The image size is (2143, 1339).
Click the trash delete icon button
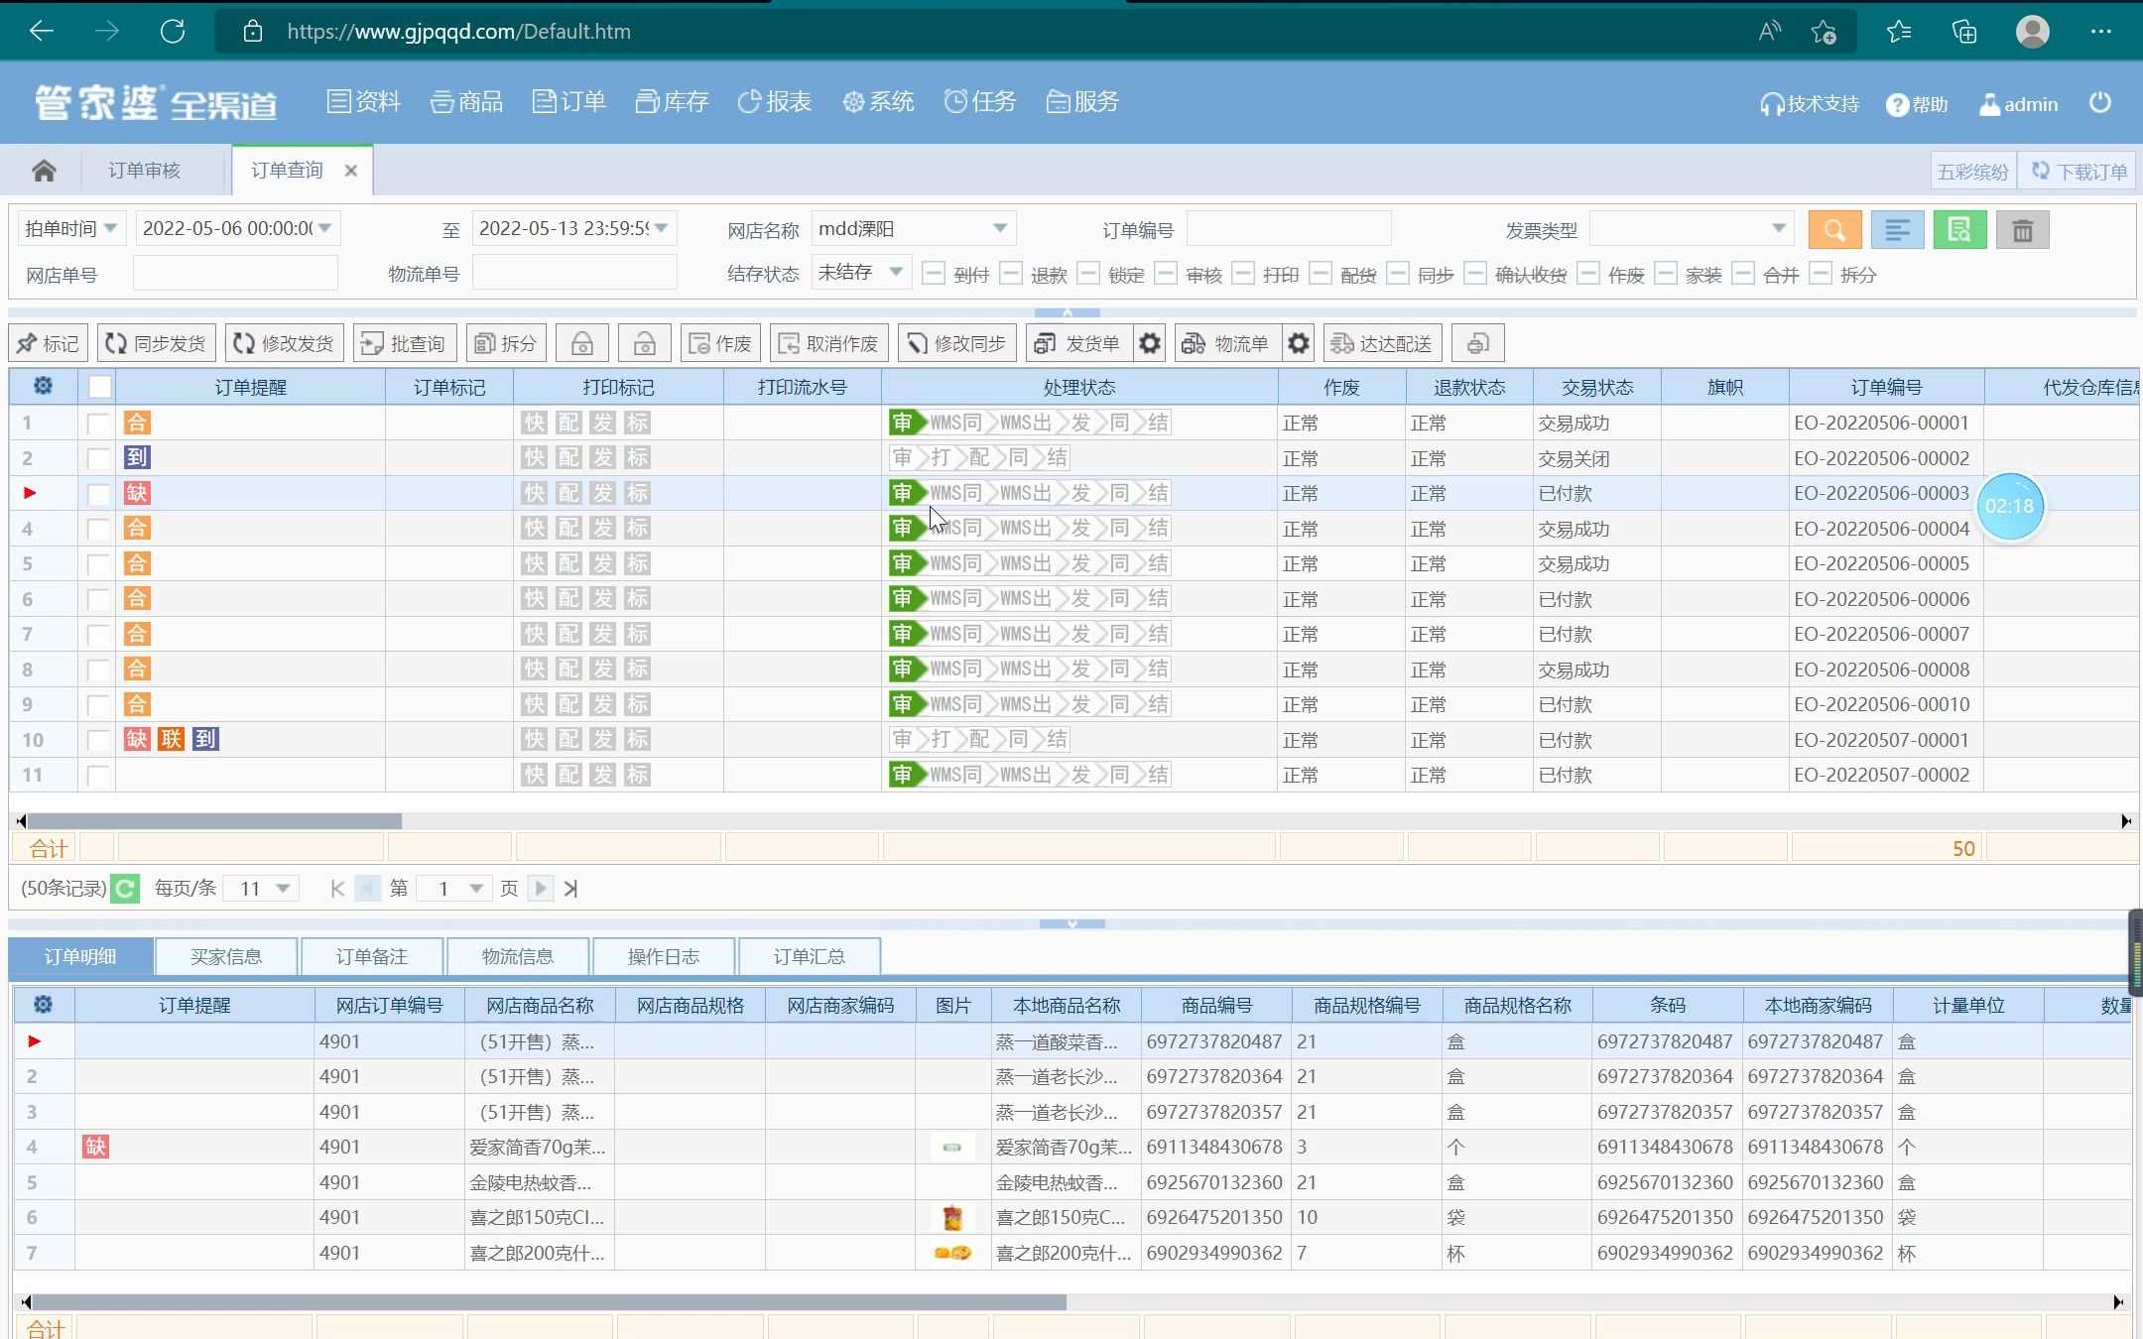click(2022, 230)
